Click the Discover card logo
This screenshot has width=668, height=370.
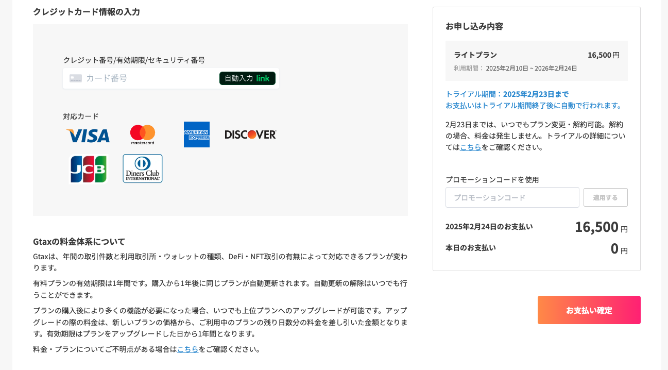251,134
